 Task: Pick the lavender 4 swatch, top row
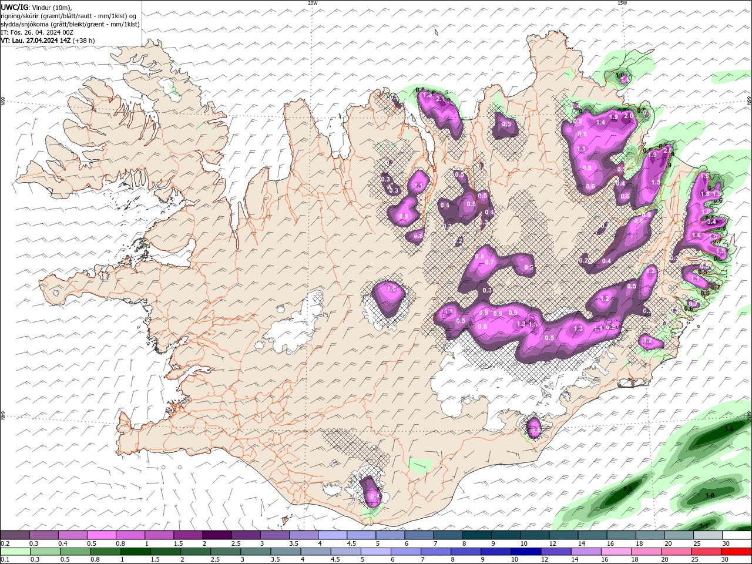coord(333,535)
